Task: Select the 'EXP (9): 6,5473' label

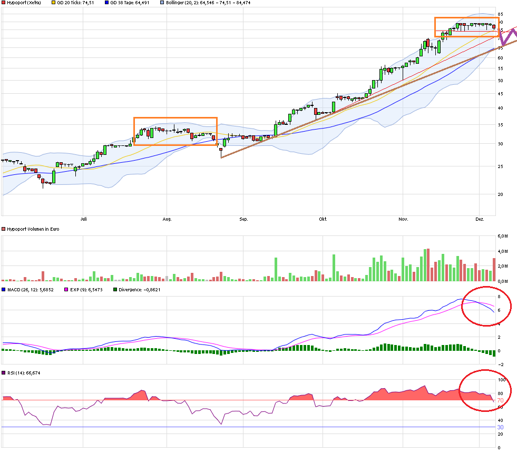Action: point(86,290)
